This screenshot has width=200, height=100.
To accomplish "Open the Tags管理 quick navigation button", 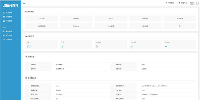I will tap(111, 26).
